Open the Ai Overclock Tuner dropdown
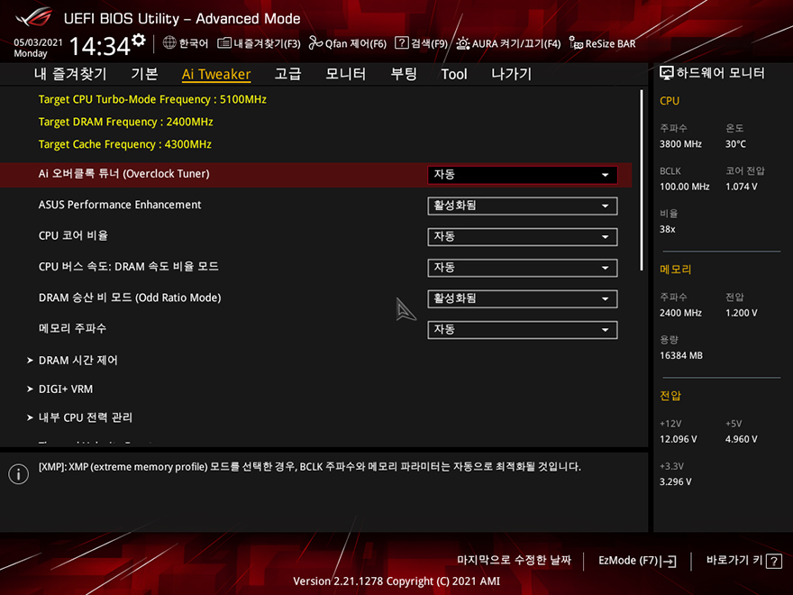Screen dimensions: 793x595 pos(522,175)
